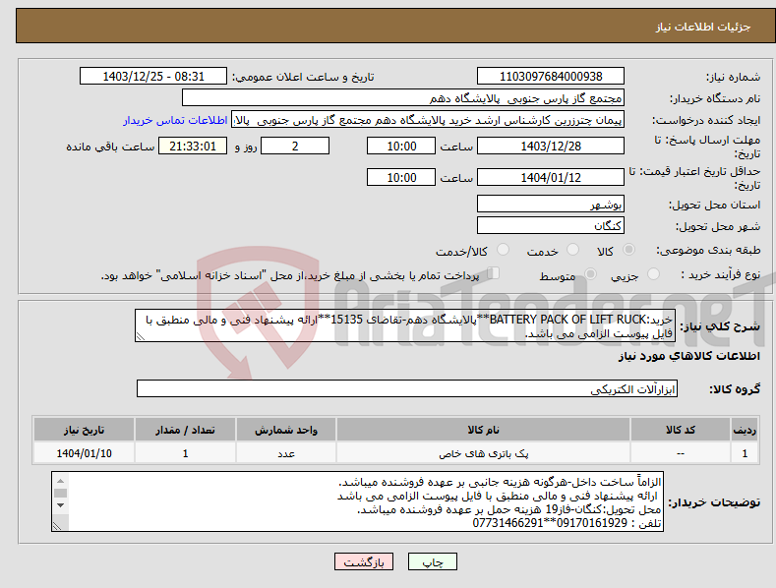Screen dimensions: 776x588
Task: Click the remaining time field 21:33:01
Action: pyautogui.click(x=193, y=146)
